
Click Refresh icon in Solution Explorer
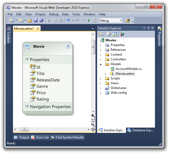[x=115, y=34]
